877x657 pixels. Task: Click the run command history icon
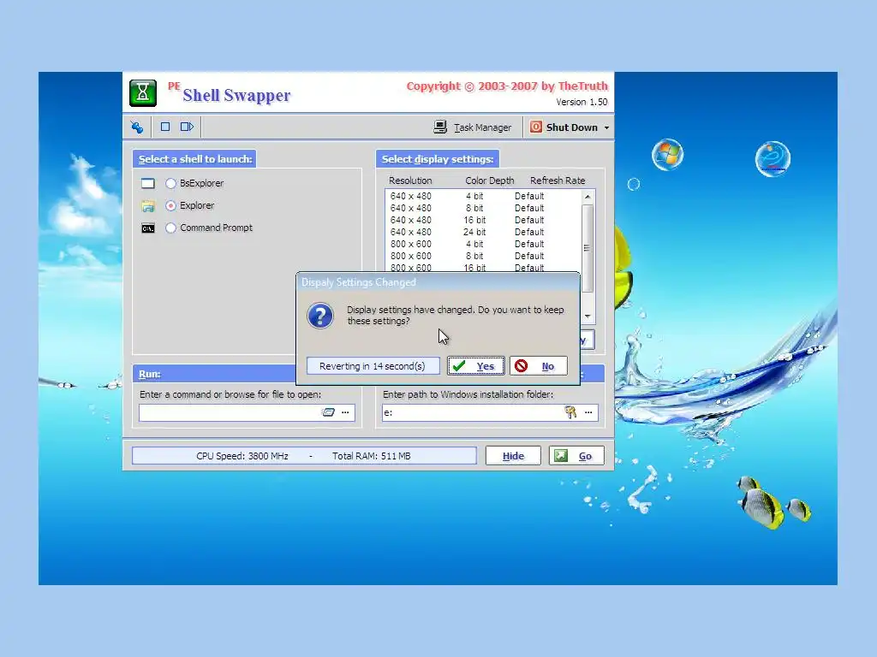point(328,412)
